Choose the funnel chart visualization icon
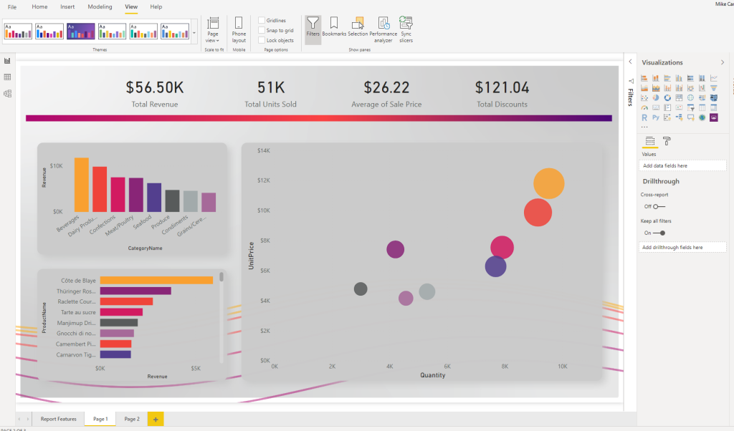The image size is (734, 431). pos(714,88)
